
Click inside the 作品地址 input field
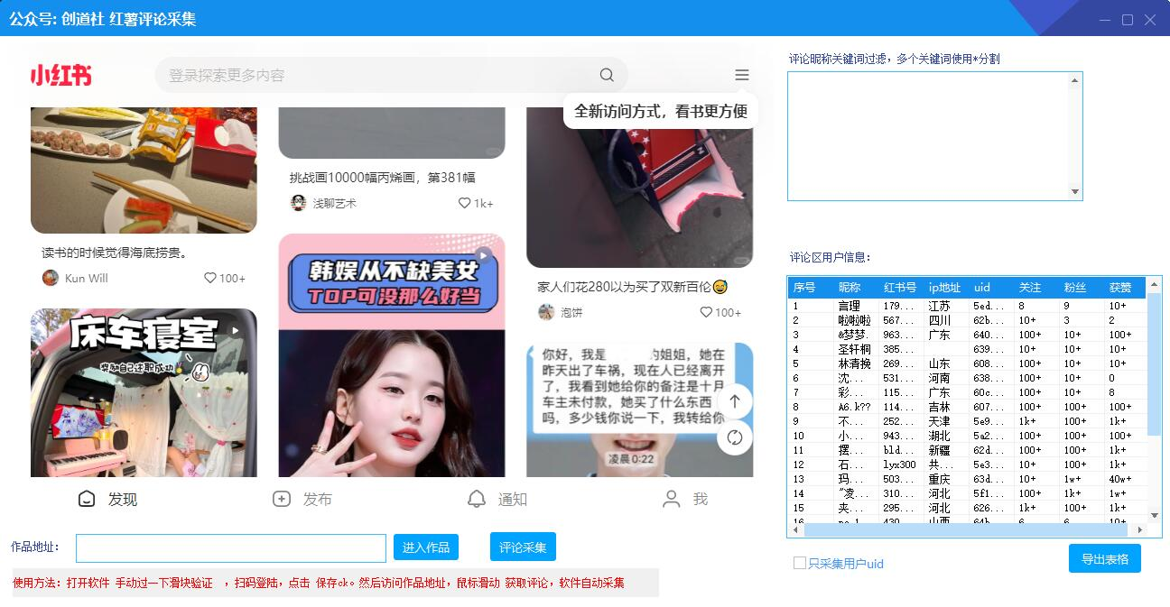pyautogui.click(x=230, y=547)
